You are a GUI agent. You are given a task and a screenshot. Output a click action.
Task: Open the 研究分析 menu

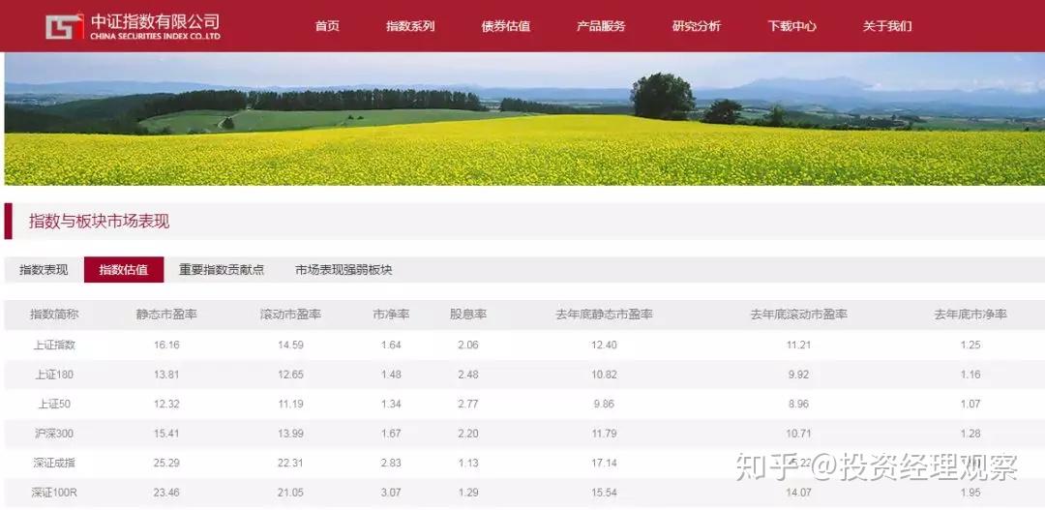coord(697,26)
